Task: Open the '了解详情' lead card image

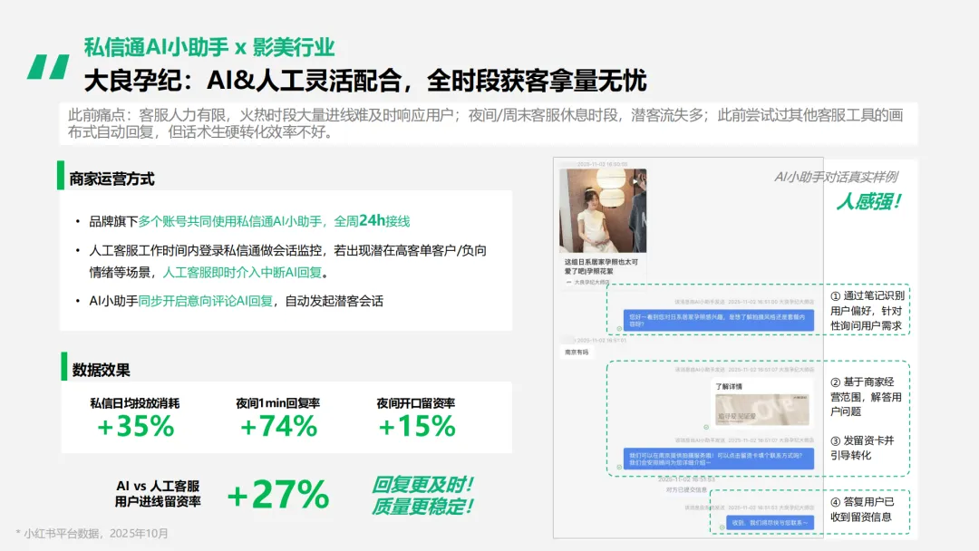Action: tap(761, 410)
